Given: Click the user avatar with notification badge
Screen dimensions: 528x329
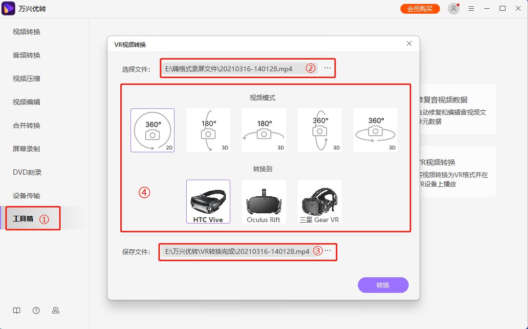Looking at the screenshot, I should click(454, 8).
